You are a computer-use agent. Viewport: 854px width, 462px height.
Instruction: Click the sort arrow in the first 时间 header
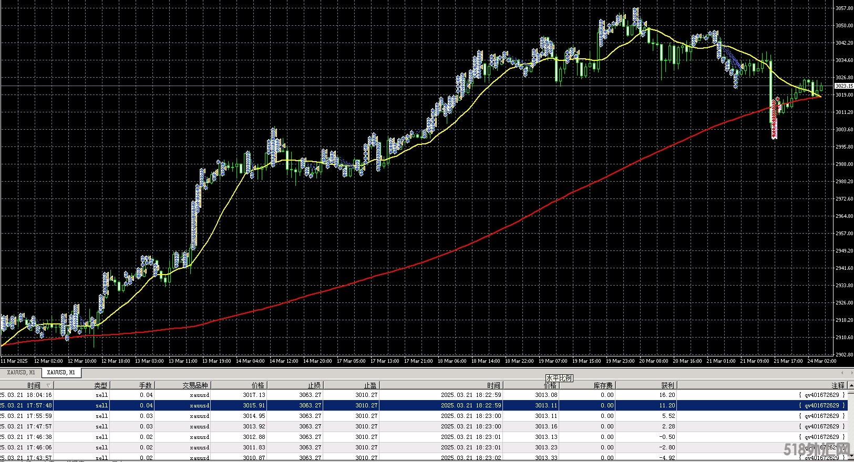point(48,385)
